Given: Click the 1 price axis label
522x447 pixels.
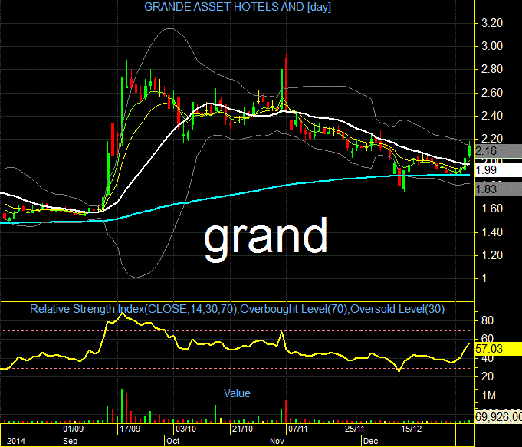Looking at the screenshot, I should tap(484, 278).
